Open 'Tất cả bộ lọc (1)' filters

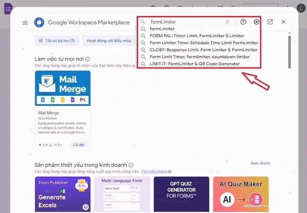57,41
